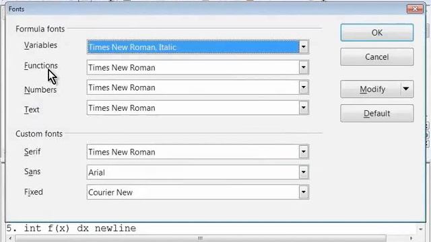
Task: Click the Cancel button
Action: [377, 56]
